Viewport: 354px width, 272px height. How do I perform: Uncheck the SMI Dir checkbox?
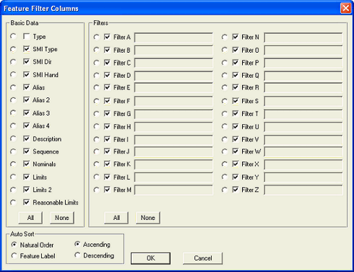(26, 61)
